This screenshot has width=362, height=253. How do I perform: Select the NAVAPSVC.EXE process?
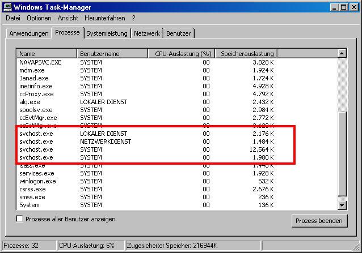(147, 62)
